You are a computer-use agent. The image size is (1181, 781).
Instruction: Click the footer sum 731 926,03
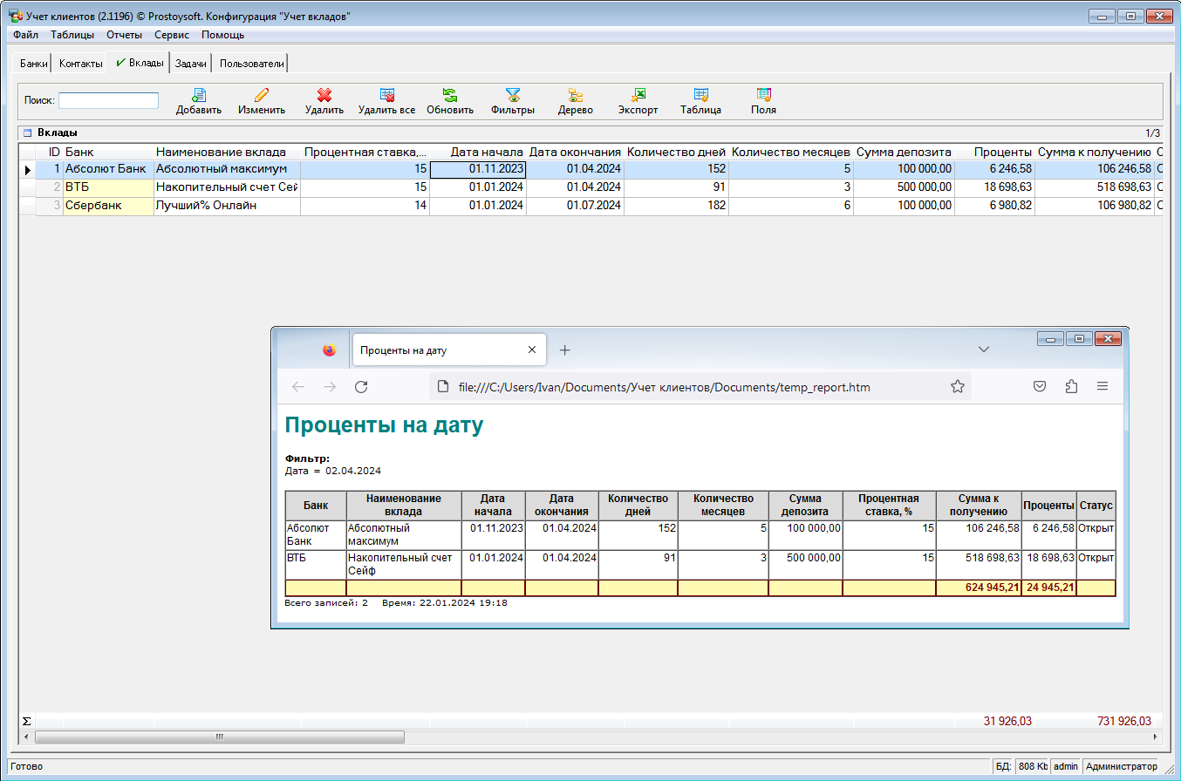pos(1124,721)
